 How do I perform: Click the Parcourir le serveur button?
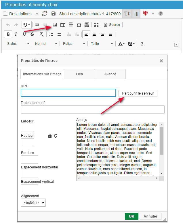click(x=138, y=93)
